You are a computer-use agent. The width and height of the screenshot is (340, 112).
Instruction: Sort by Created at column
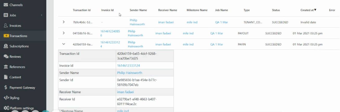308,10
